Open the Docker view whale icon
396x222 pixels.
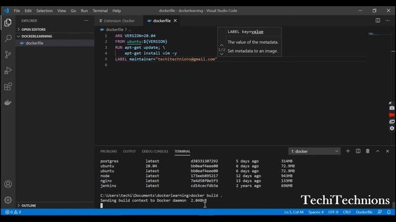(8, 103)
